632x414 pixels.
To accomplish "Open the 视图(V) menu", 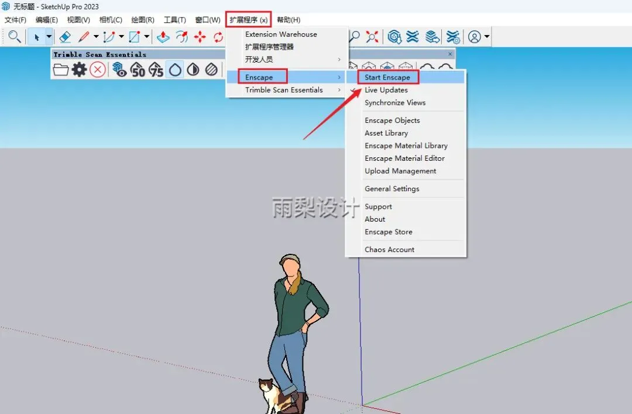I will 78,20.
